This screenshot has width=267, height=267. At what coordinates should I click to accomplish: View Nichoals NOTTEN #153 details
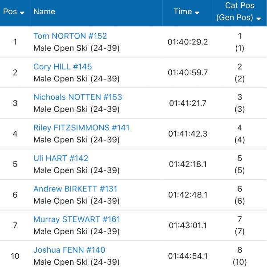click(x=77, y=97)
